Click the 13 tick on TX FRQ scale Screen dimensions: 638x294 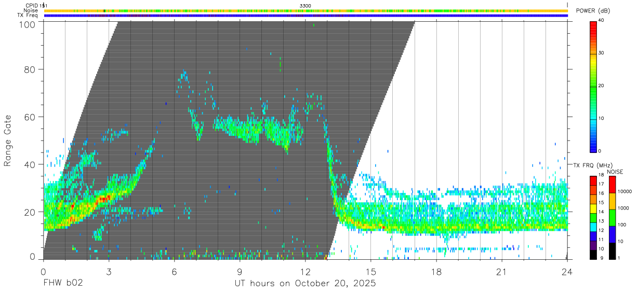click(601, 221)
